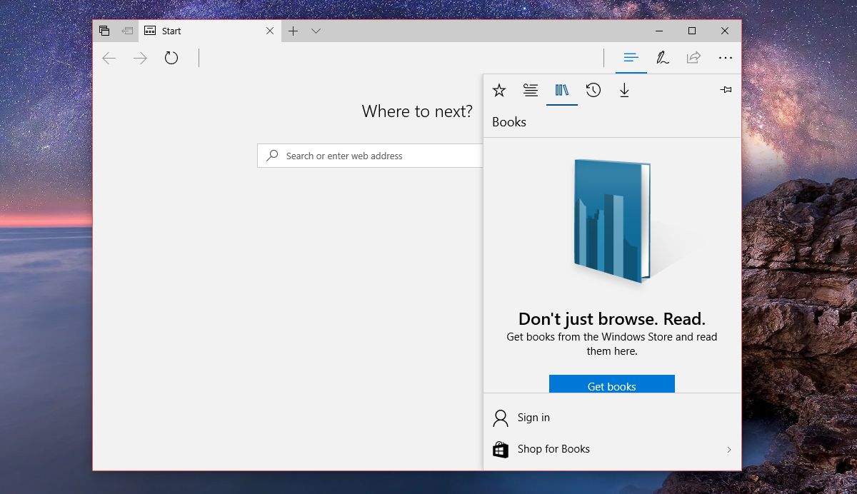Click the search magnifier icon
This screenshot has width=857, height=494.
click(x=272, y=156)
